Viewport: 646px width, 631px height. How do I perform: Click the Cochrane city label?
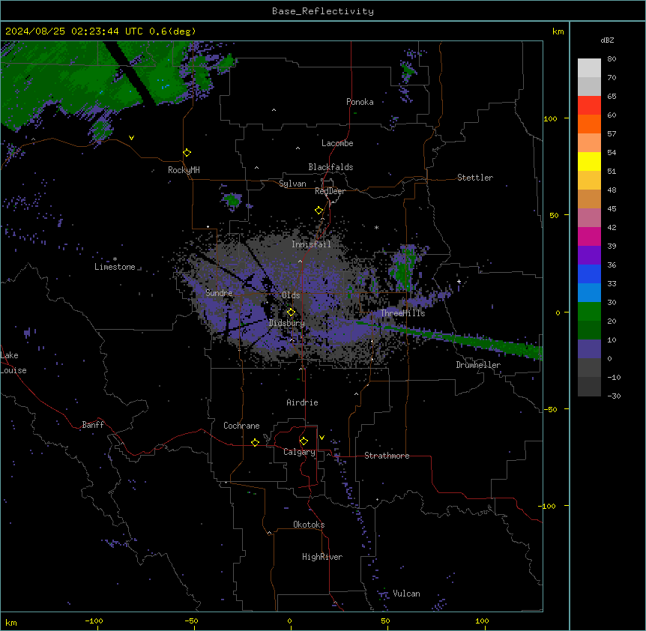tap(241, 426)
